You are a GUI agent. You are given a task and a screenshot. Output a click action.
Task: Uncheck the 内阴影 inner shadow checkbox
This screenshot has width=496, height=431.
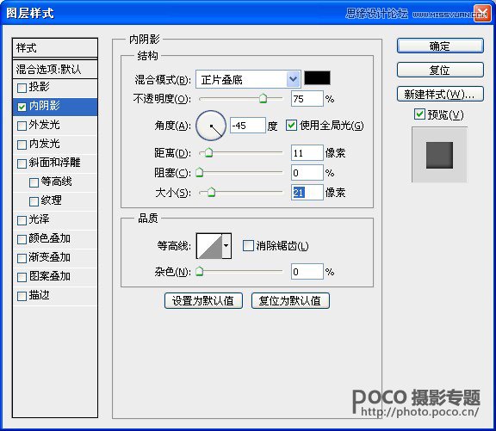tap(22, 107)
